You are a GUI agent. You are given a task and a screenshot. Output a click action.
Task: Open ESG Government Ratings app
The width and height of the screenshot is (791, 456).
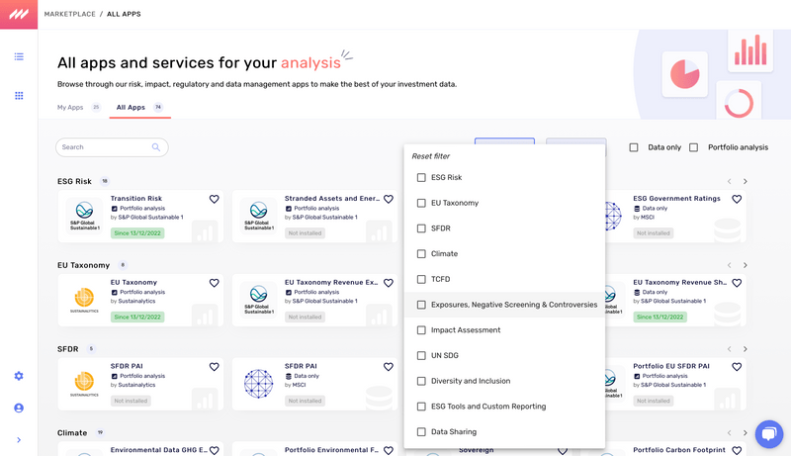676,198
